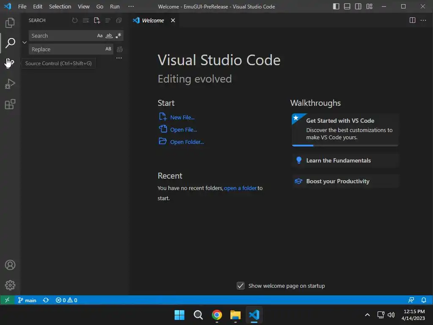
Task: Click the Open Folder... link
Action: (x=187, y=142)
